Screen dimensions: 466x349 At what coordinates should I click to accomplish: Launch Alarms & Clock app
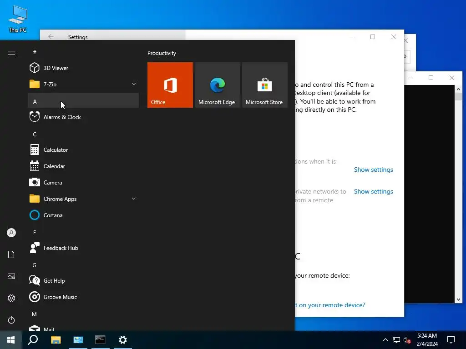[x=83, y=117]
